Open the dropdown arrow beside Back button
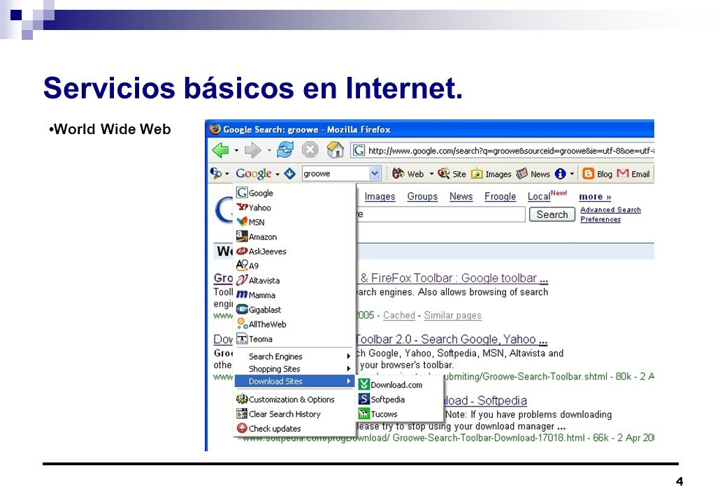Image resolution: width=727 pixels, height=503 pixels. [236, 150]
